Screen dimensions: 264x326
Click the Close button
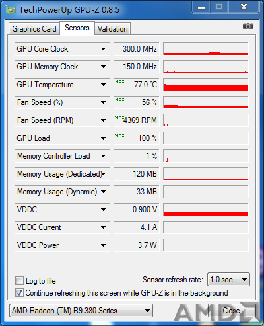pyautogui.click(x=231, y=311)
